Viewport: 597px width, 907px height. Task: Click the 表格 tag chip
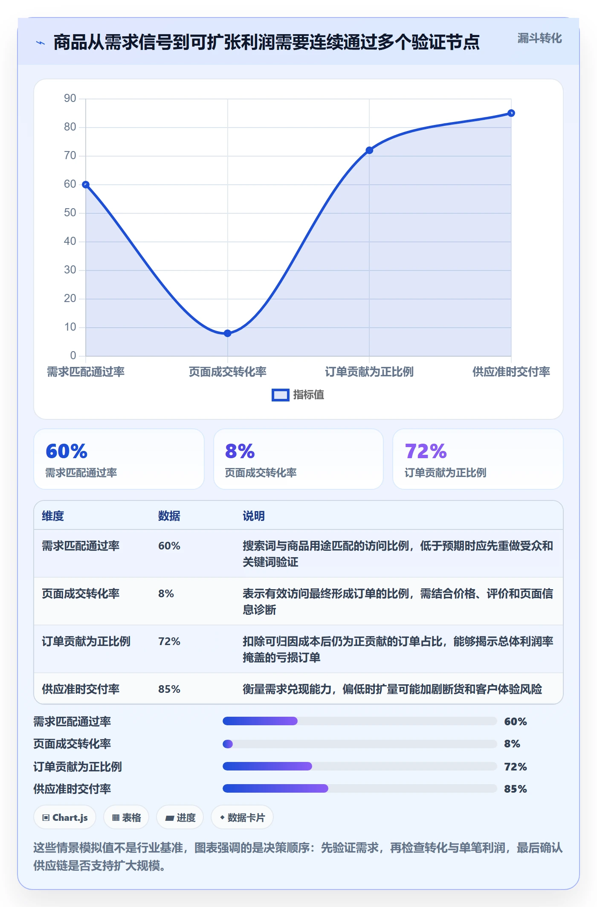[x=126, y=817]
